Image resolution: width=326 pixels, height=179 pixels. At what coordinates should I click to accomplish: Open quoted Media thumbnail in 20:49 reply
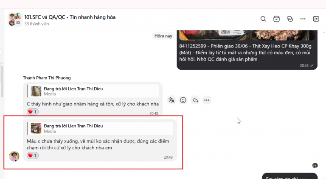[36, 129]
